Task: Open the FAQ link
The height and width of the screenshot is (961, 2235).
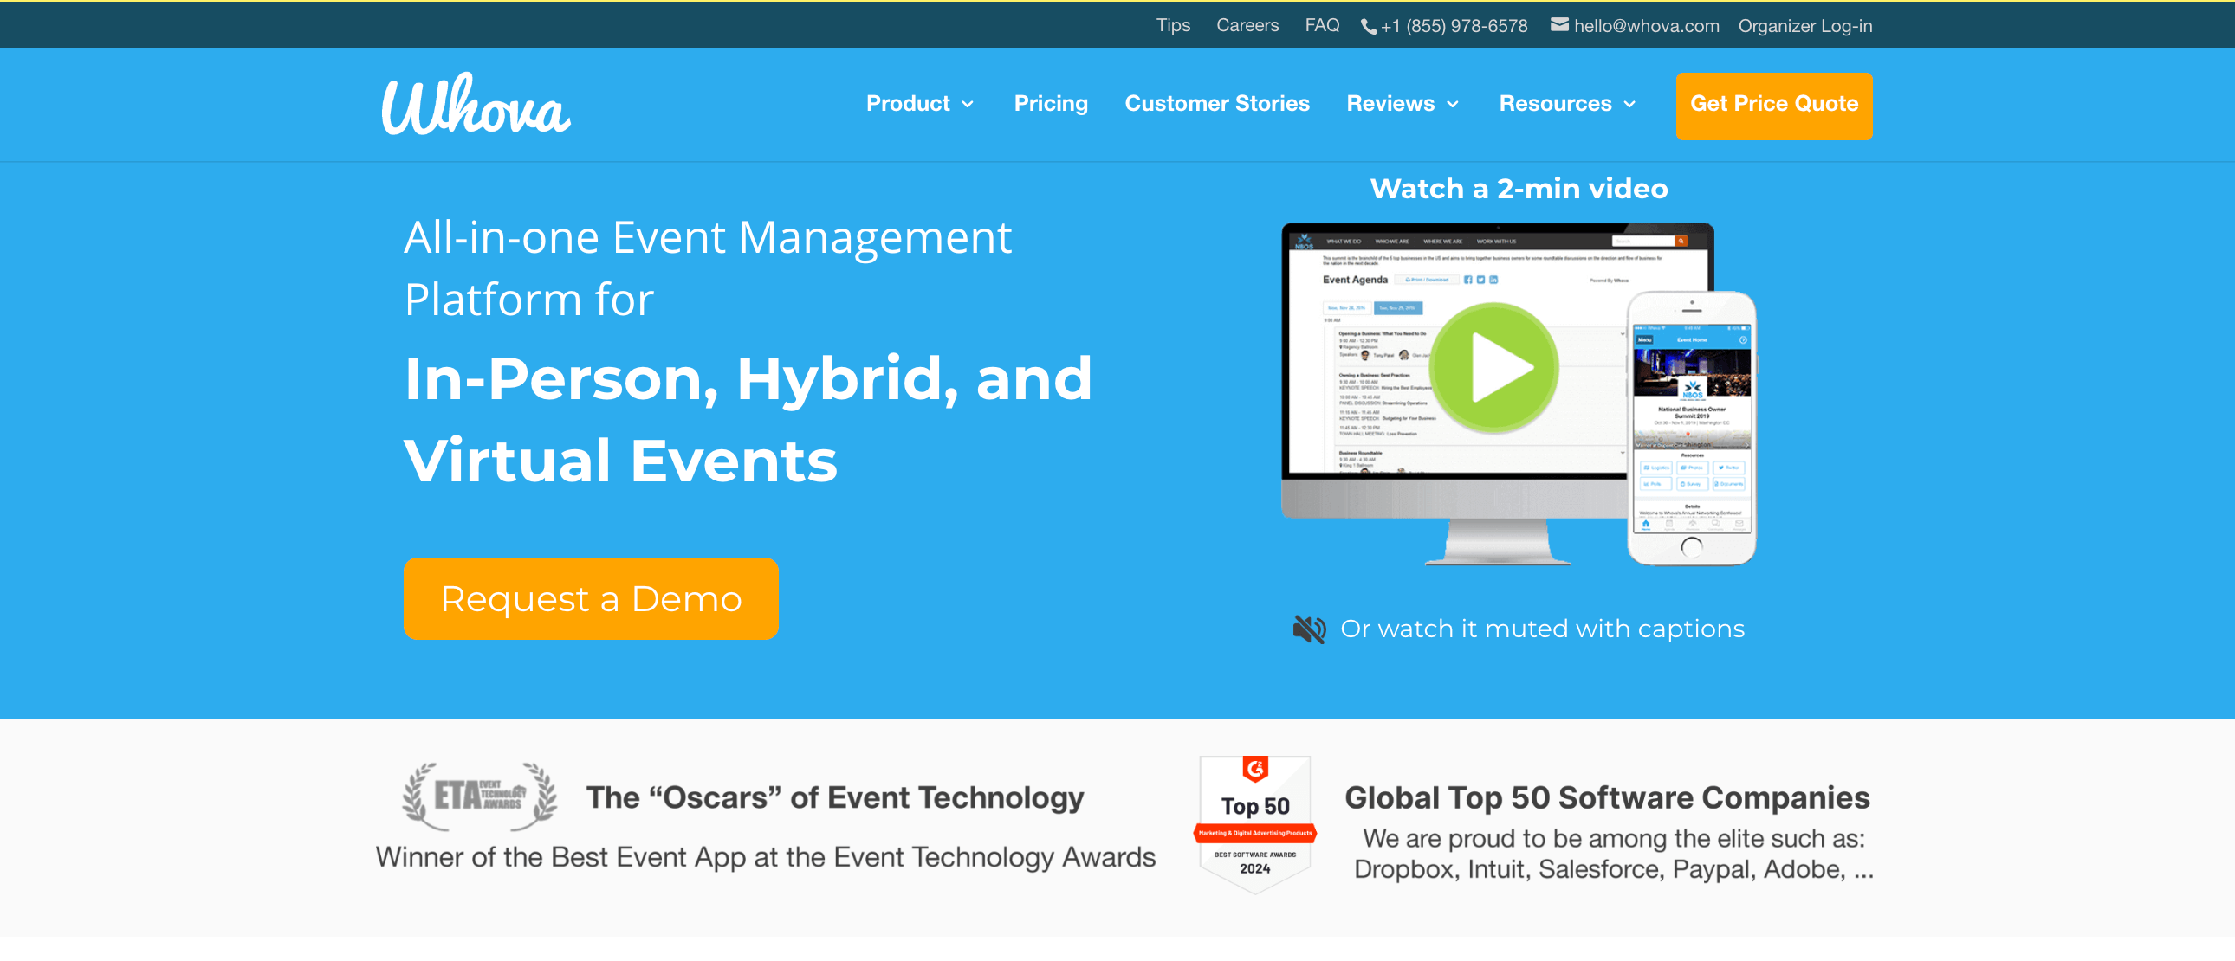Action: tap(1321, 26)
